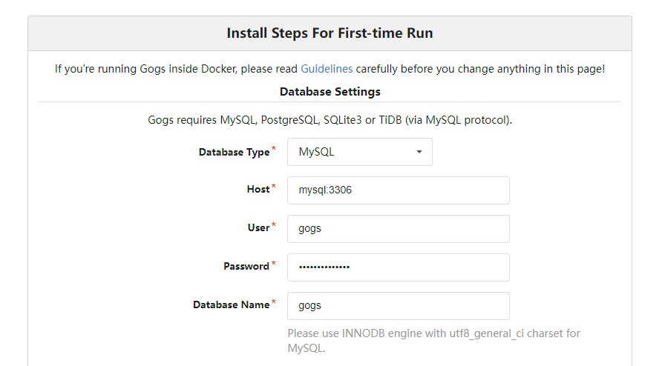This screenshot has width=662, height=366.
Task: Click the INNODB engine help text
Action: [x=433, y=341]
